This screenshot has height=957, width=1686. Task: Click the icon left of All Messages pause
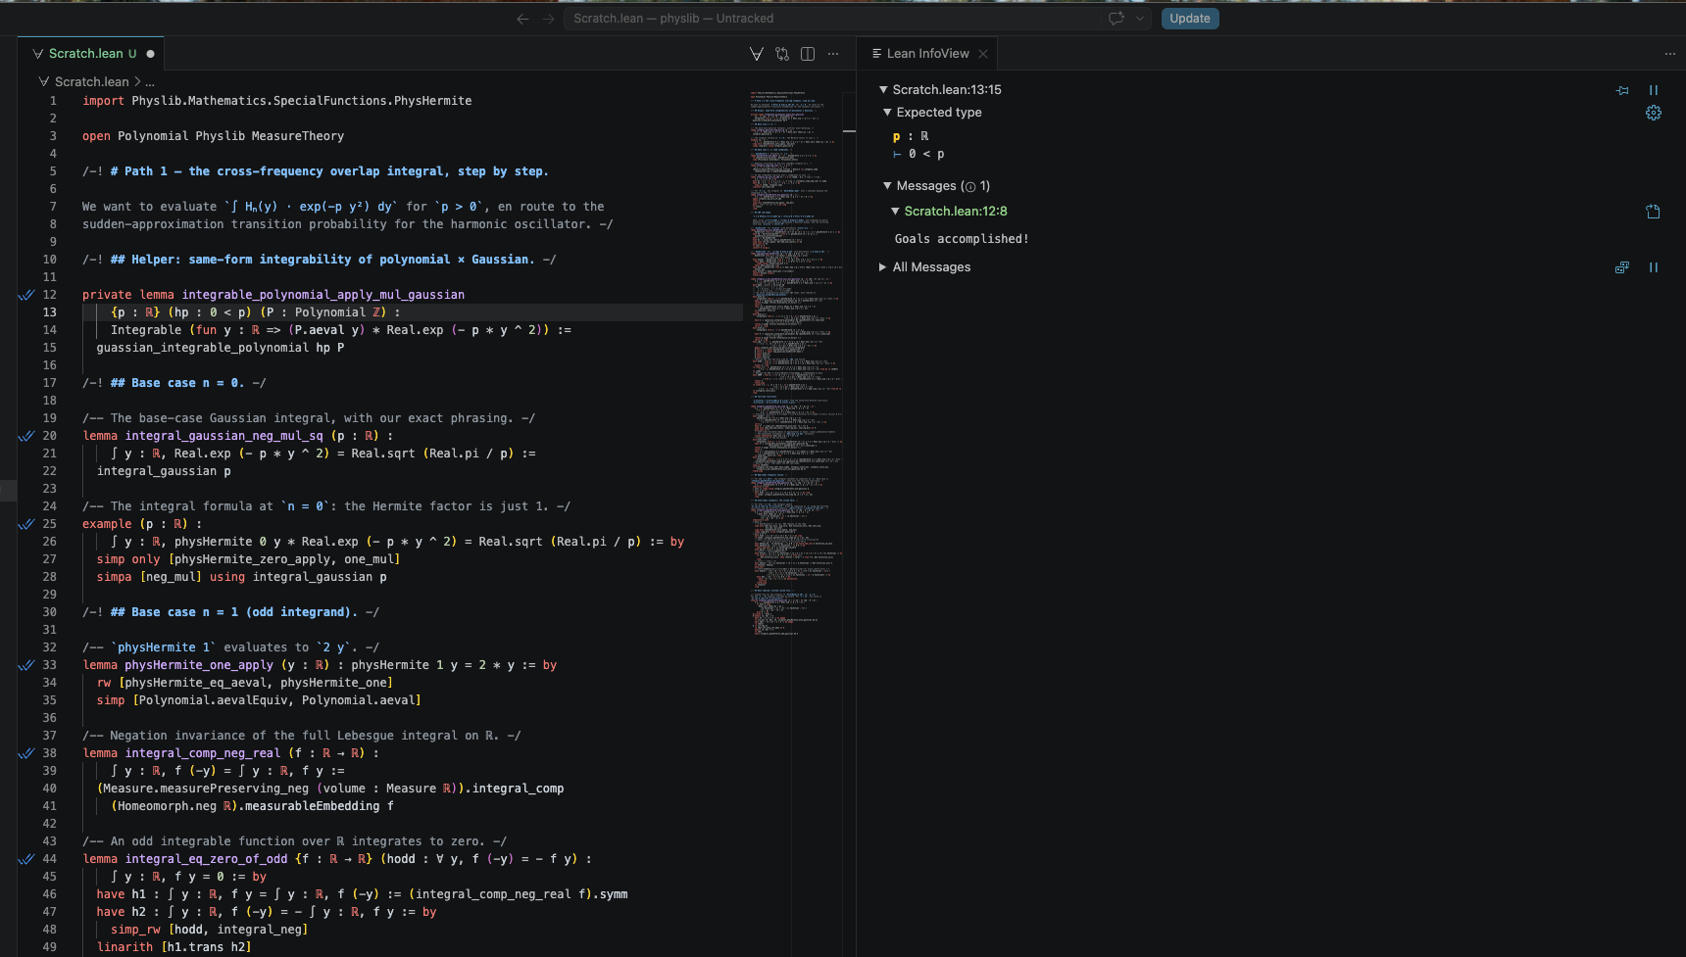pyautogui.click(x=1622, y=267)
